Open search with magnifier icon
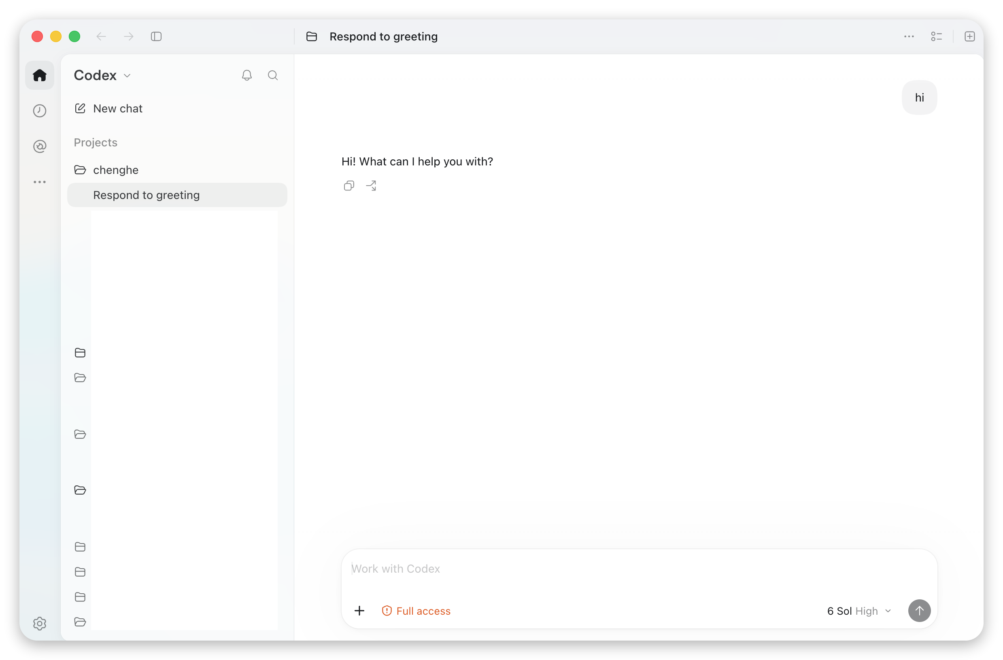This screenshot has height=660, width=1003. pyautogui.click(x=273, y=75)
